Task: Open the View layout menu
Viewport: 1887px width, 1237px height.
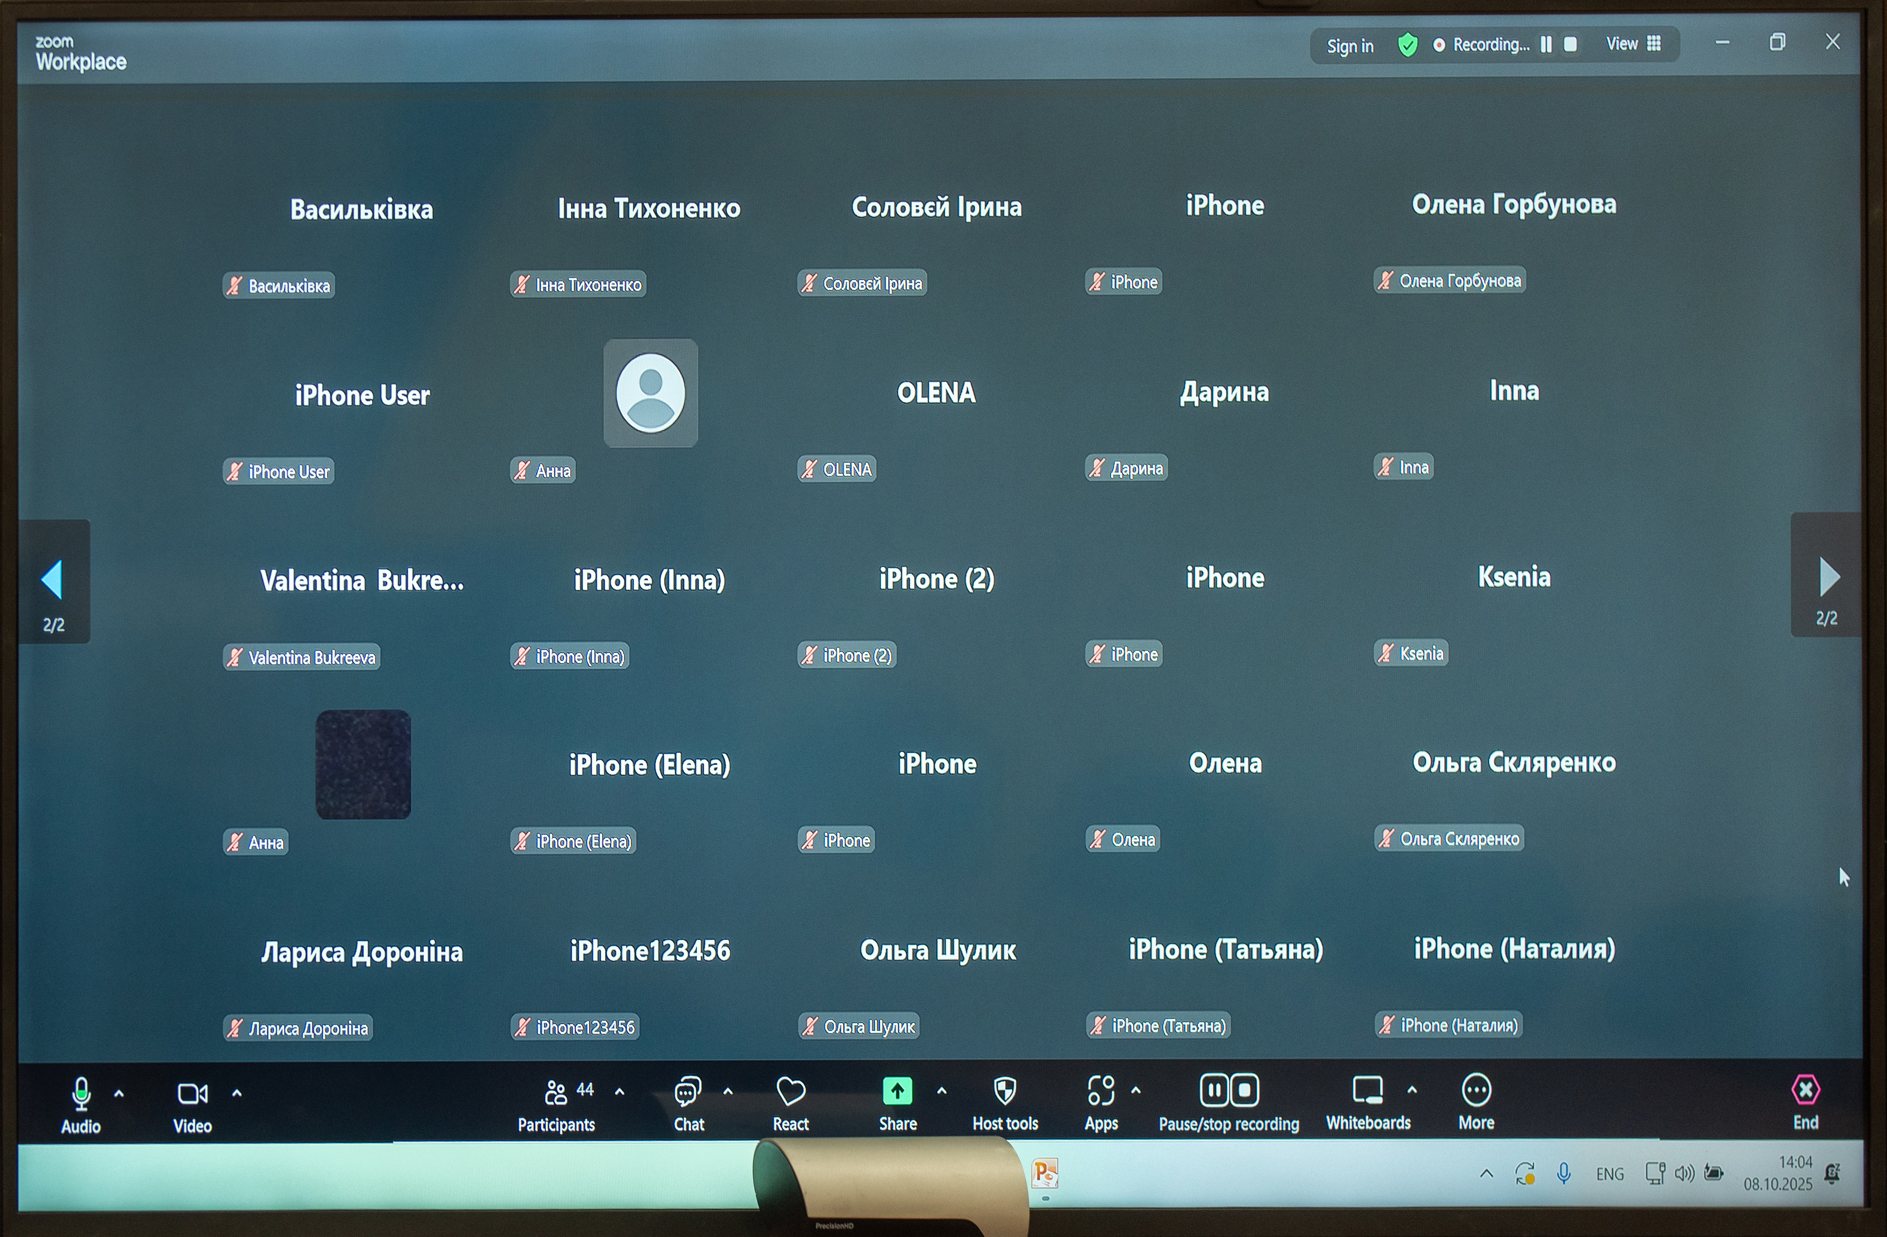Action: [x=1632, y=44]
